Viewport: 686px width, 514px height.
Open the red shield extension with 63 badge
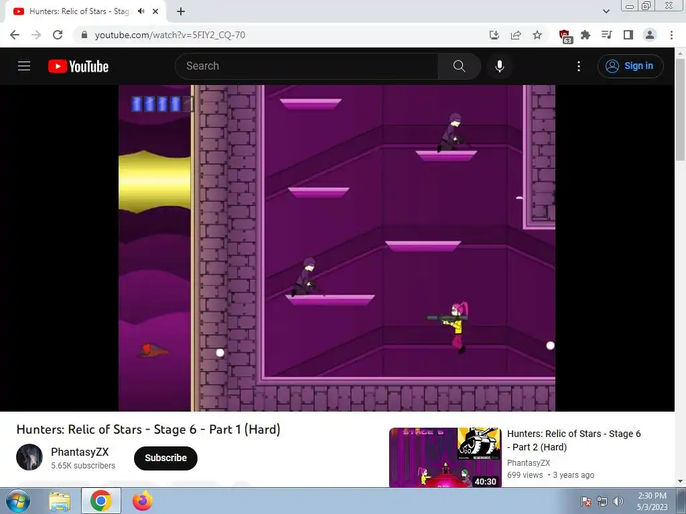565,36
